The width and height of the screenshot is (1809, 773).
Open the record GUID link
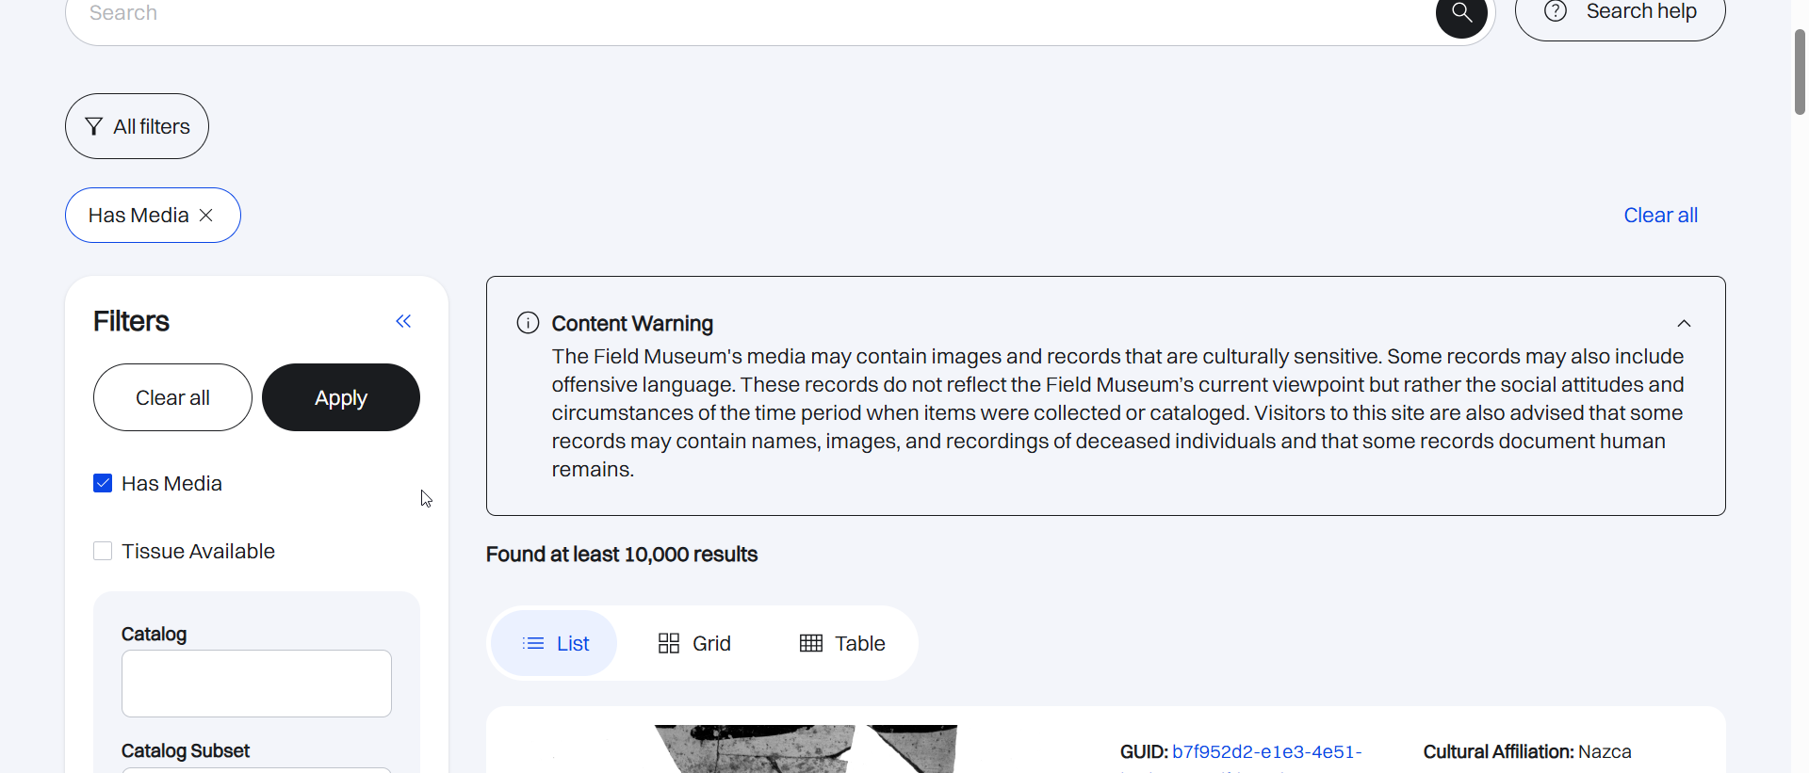click(1266, 751)
